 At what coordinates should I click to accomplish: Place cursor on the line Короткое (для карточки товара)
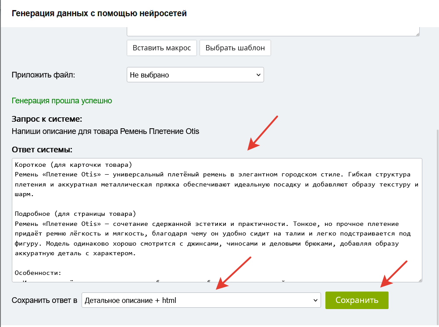point(73,165)
